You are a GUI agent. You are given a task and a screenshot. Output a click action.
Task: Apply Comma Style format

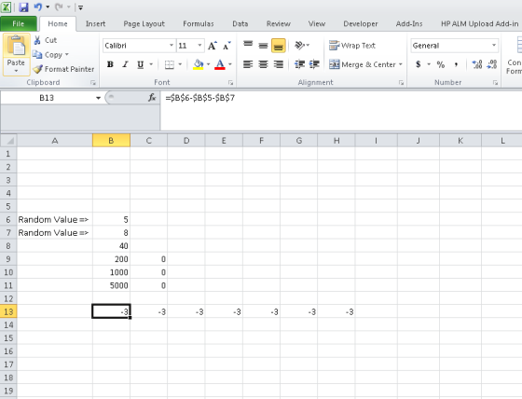coord(456,64)
